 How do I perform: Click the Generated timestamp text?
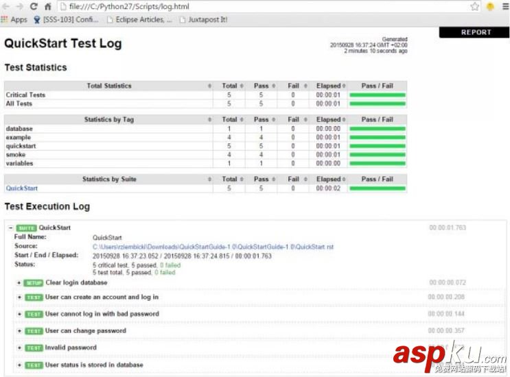point(369,45)
